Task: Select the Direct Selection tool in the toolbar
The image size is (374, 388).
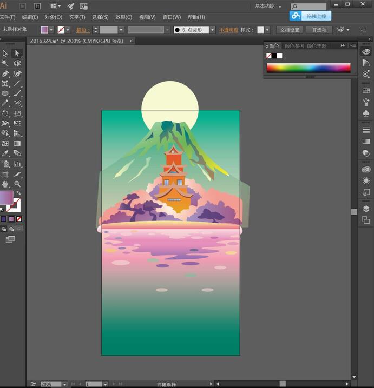Action: 17,53
